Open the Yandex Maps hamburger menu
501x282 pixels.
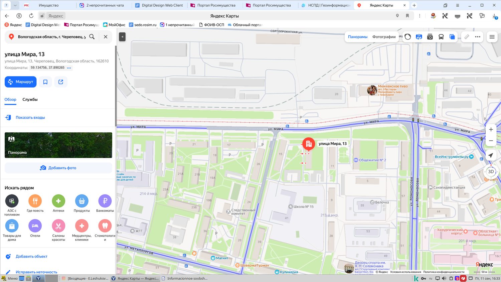tap(492, 37)
